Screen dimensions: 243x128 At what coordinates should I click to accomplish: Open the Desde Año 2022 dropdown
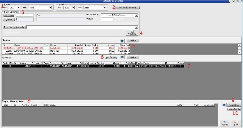coord(18,8)
